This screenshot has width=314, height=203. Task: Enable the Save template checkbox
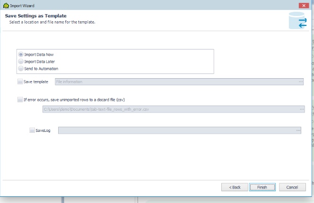[20, 82]
